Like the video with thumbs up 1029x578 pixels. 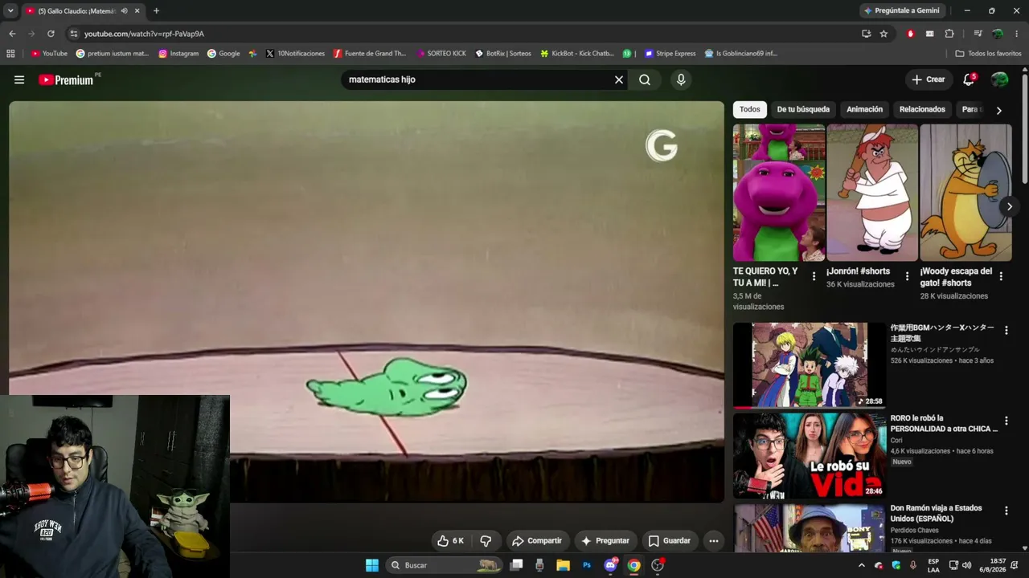pyautogui.click(x=451, y=541)
